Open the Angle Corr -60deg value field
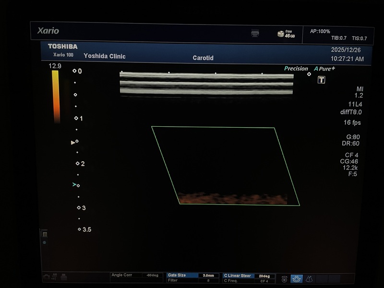 click(x=152, y=276)
